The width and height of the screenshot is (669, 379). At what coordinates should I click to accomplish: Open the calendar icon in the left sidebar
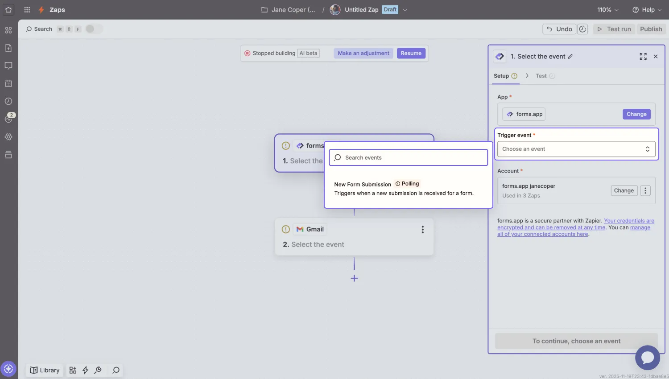point(8,83)
